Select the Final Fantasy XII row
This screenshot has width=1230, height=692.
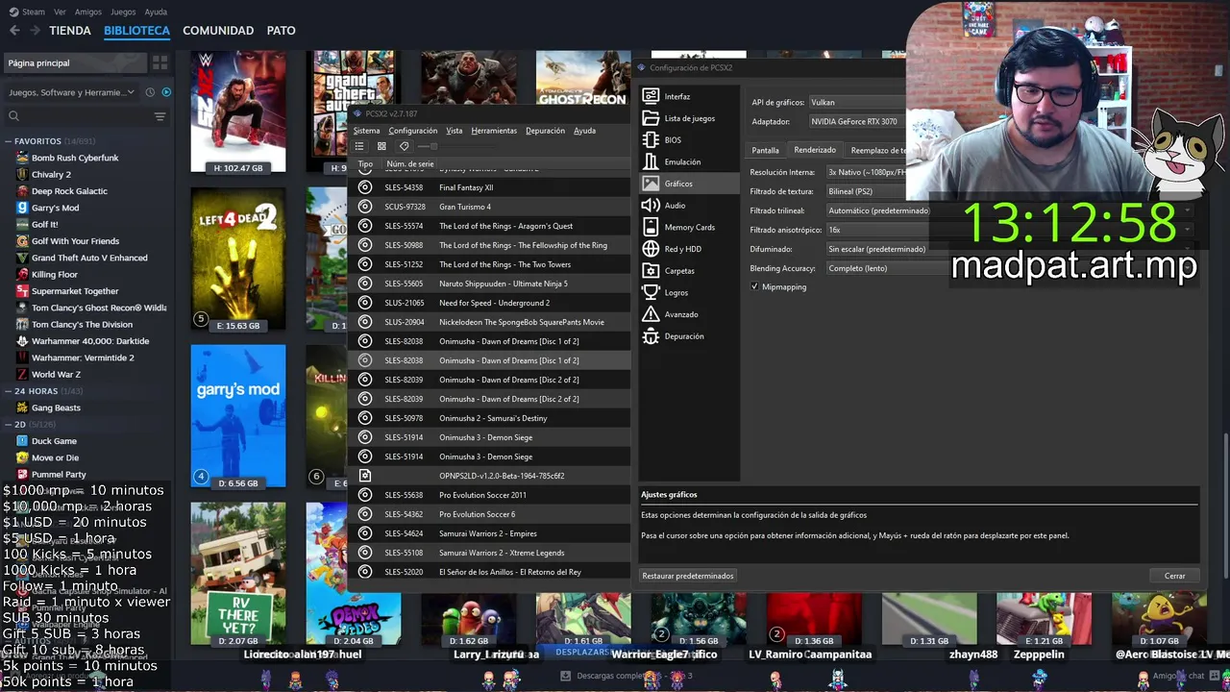[488, 187]
